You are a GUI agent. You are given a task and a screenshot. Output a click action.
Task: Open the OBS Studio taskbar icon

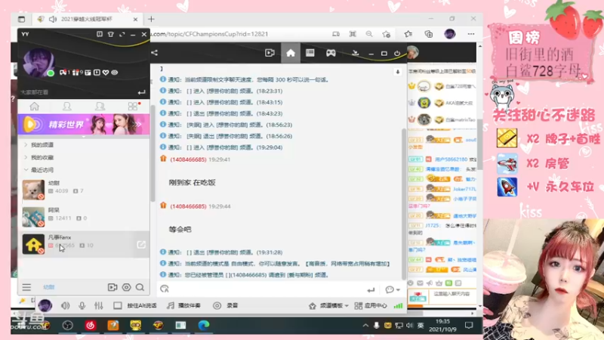click(x=67, y=326)
